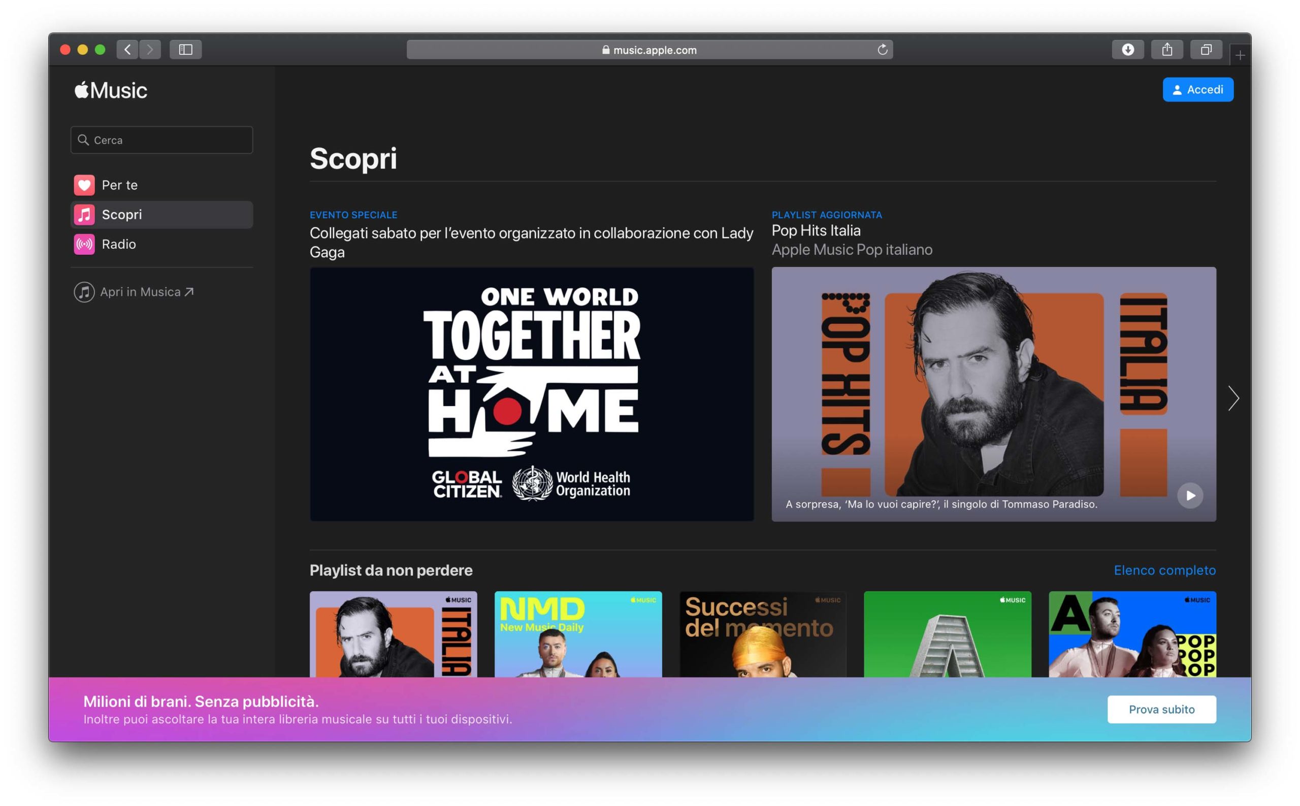Minimize window with the yellow button
1300x806 pixels.
tap(83, 50)
